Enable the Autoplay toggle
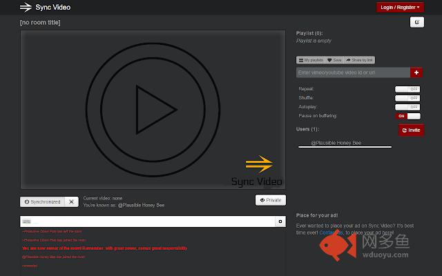The height and width of the screenshot is (276, 442). click(x=407, y=107)
